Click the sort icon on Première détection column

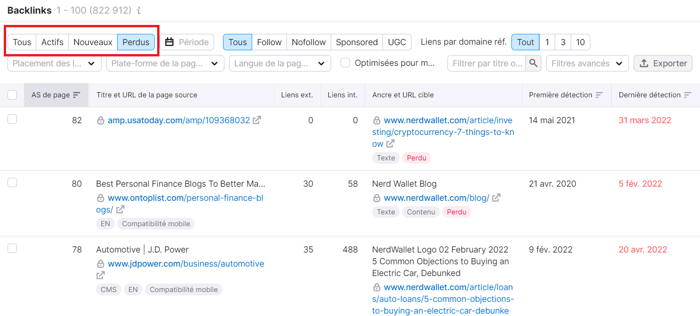click(x=599, y=95)
